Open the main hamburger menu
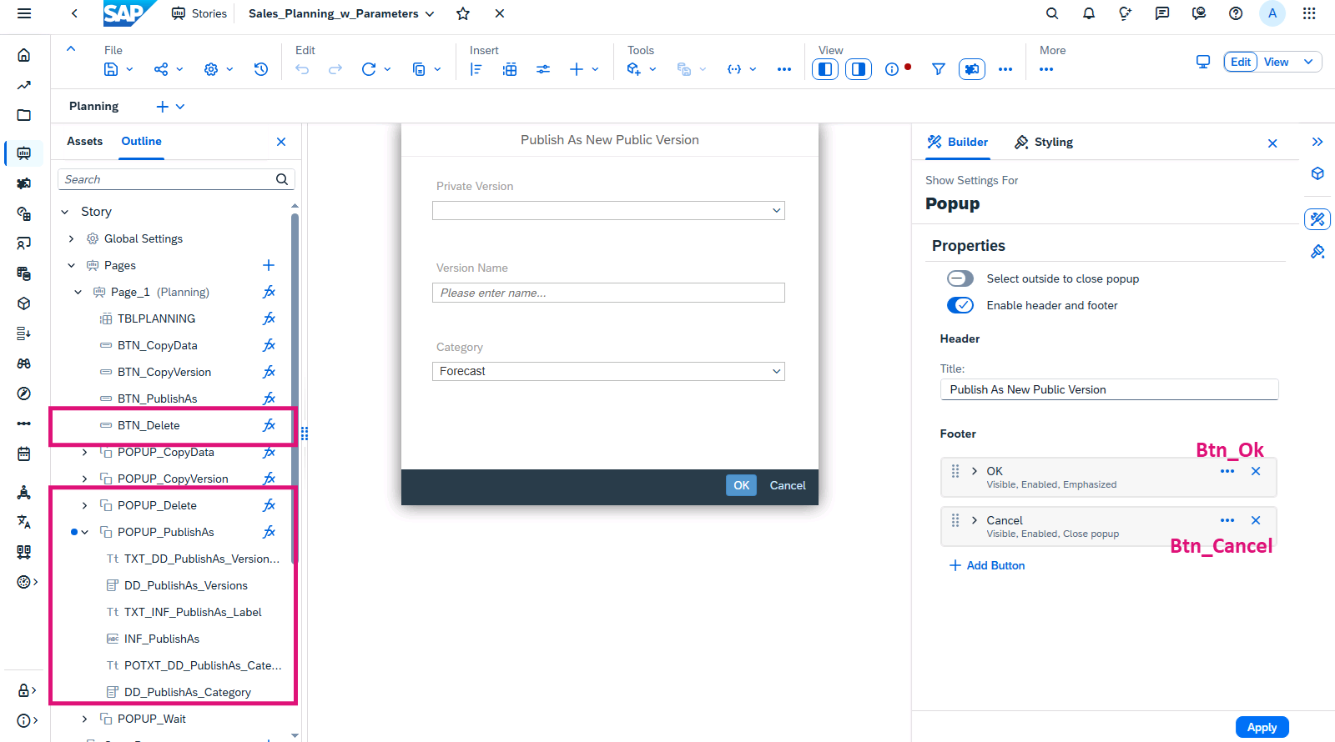 pos(24,13)
